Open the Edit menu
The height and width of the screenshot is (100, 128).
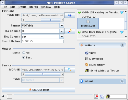(12, 7)
